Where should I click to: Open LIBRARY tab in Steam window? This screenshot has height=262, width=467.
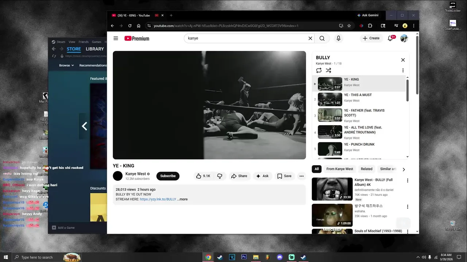point(95,49)
